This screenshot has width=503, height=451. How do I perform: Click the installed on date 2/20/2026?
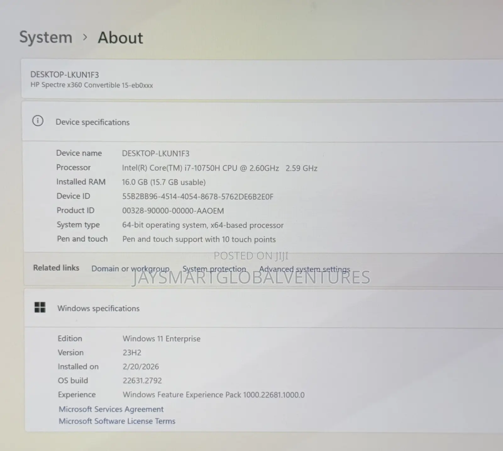pos(141,367)
